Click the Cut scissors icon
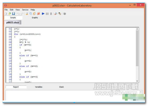The height and width of the screenshot is (106, 148). pyautogui.click(x=27, y=14)
